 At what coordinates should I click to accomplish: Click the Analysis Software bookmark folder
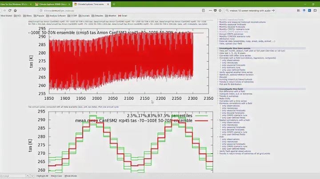tap(57, 15)
